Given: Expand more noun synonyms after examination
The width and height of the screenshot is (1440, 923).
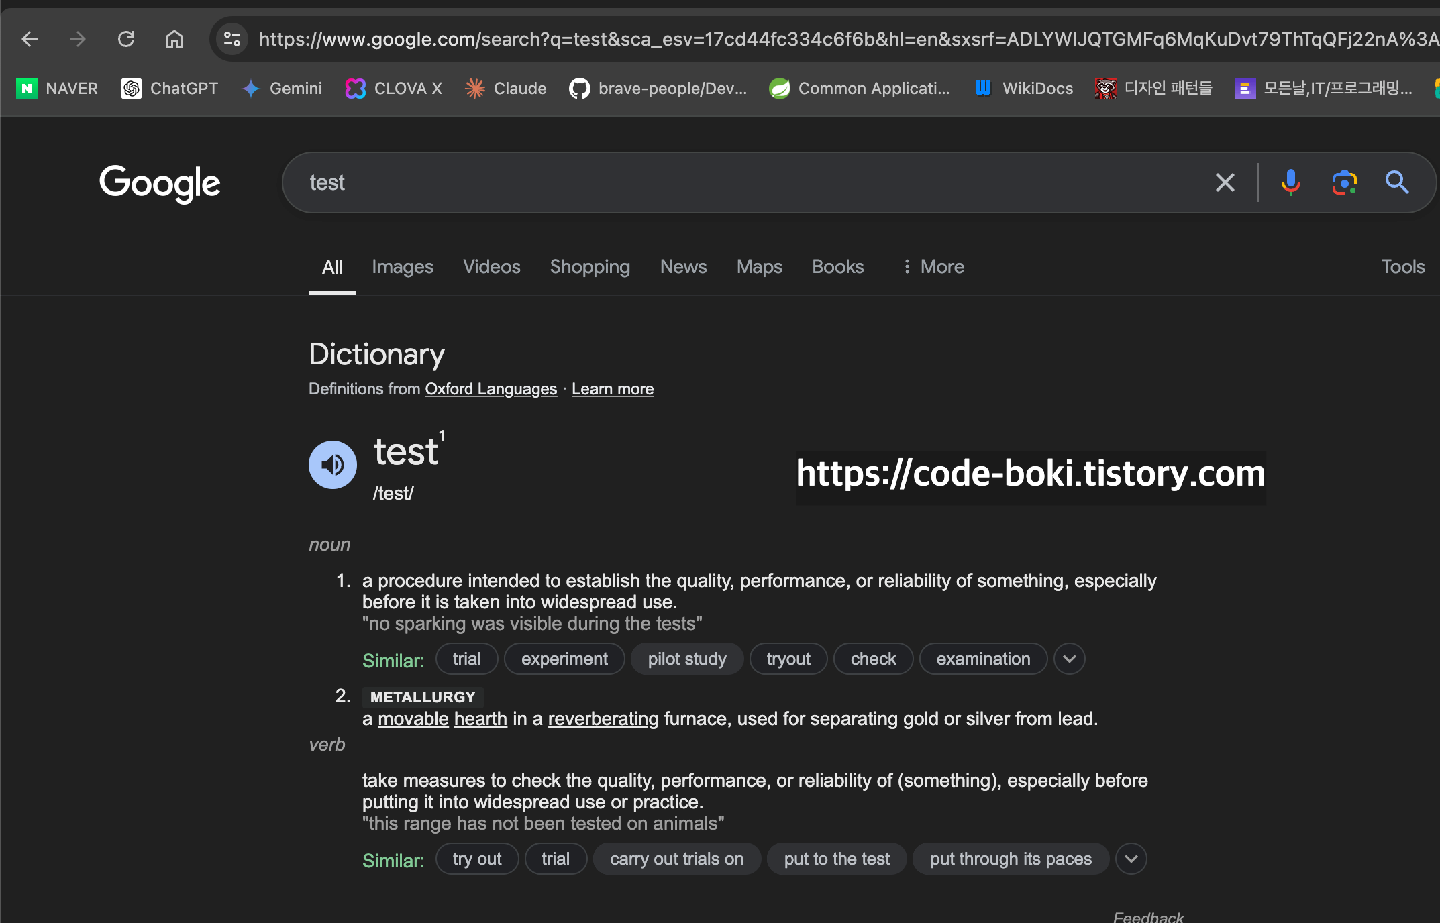Looking at the screenshot, I should (x=1070, y=659).
